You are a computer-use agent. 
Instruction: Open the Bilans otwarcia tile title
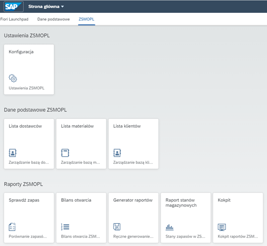[x=76, y=200]
